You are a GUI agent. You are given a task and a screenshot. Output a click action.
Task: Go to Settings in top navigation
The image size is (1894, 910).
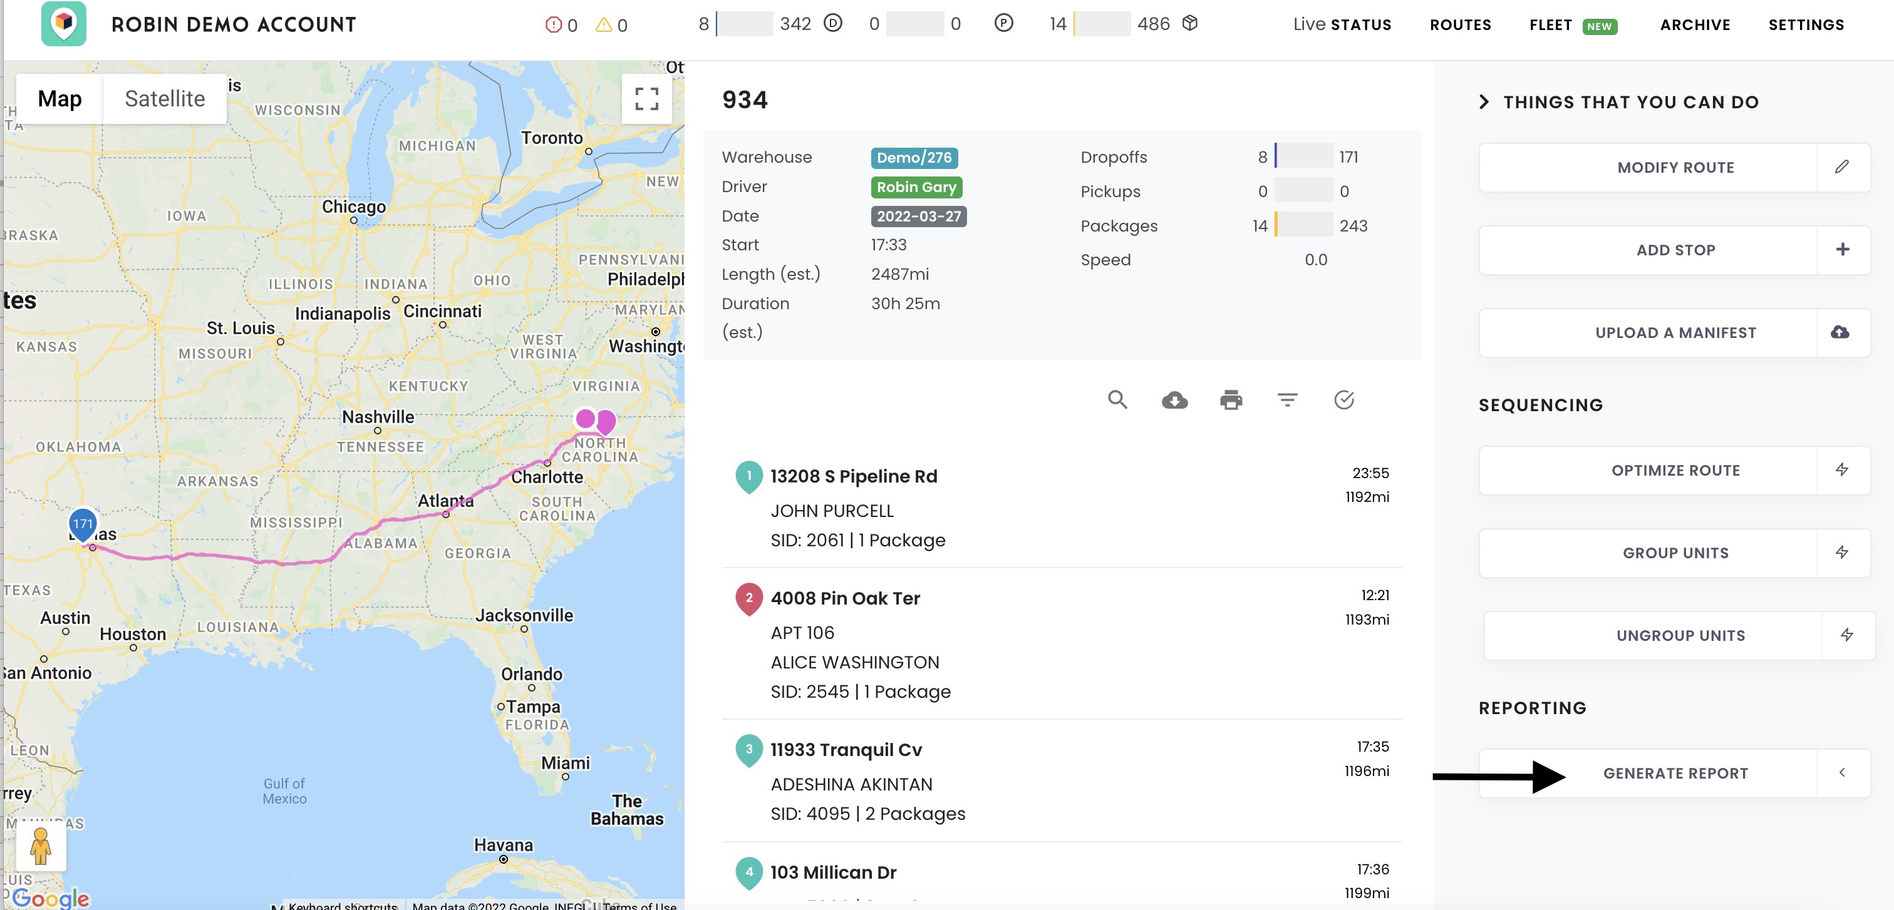coord(1806,25)
